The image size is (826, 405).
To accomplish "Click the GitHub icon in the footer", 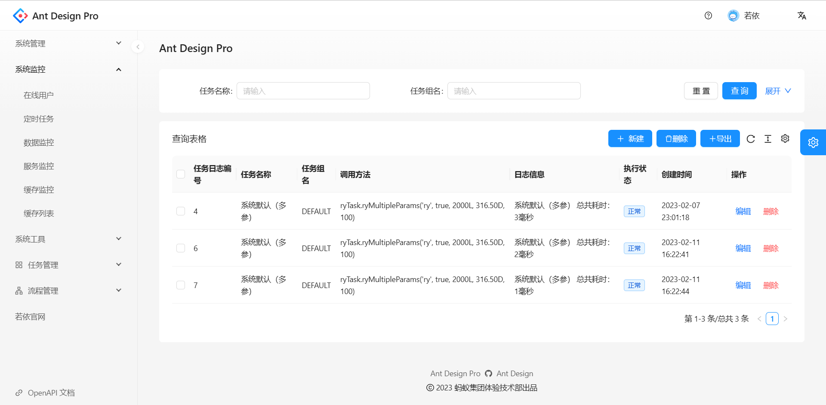I will (x=488, y=374).
